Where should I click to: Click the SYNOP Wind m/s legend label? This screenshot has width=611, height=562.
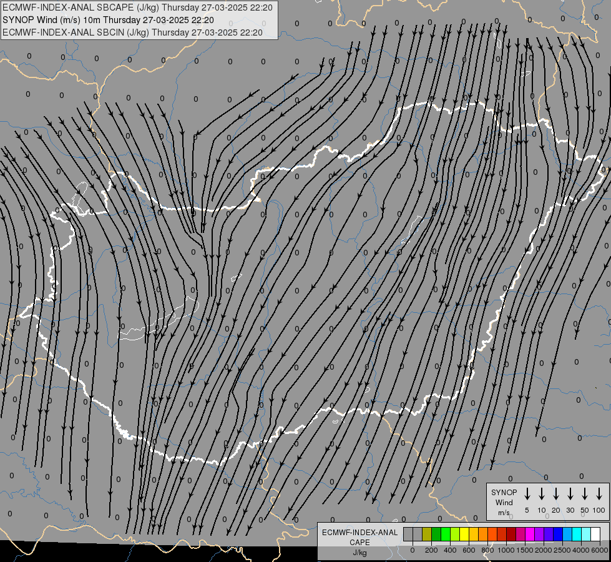tap(504, 502)
